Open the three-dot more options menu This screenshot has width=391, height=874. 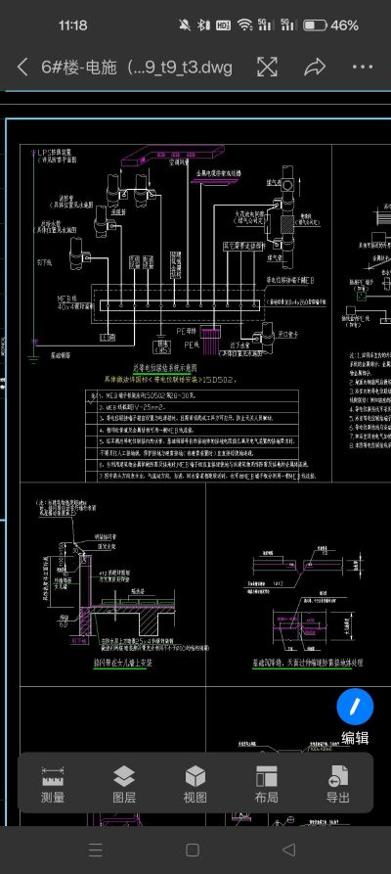click(363, 67)
